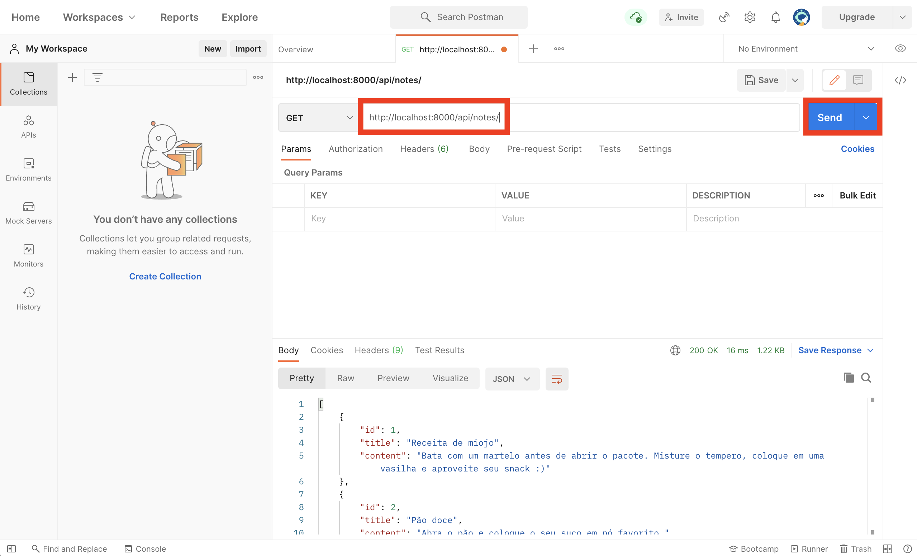Open the No Environment selector
The width and height of the screenshot is (917, 556).
point(806,49)
